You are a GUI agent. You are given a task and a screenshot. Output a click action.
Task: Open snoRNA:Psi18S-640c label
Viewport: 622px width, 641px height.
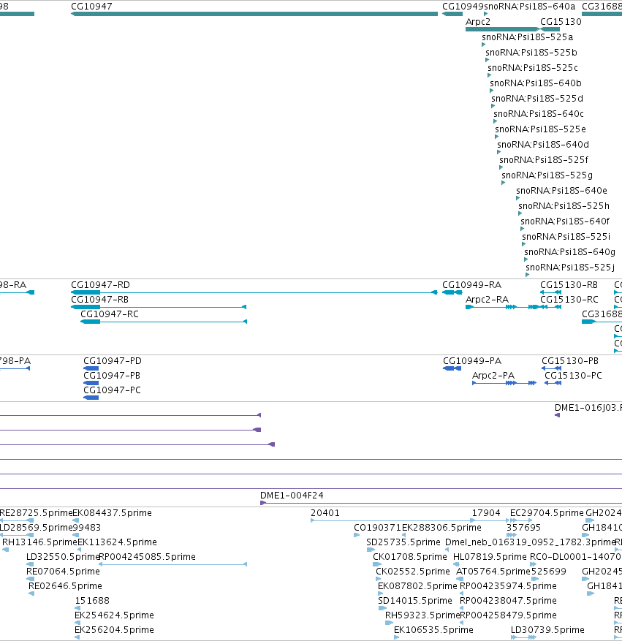click(539, 113)
